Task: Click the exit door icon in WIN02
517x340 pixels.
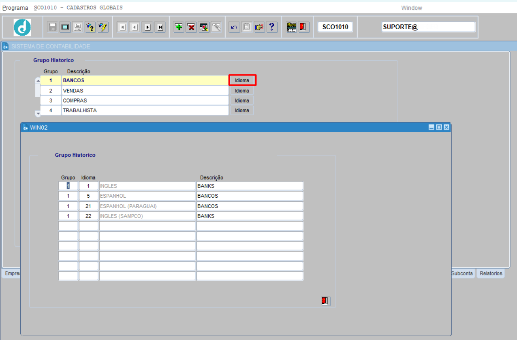Action: [x=325, y=301]
